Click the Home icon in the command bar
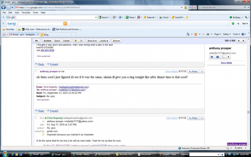Image resolution: width=251 pixels, height=157 pixels. [188, 34]
